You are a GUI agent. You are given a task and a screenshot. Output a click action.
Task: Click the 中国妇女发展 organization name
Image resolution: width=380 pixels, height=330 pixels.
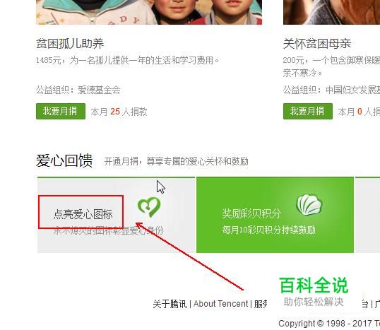pos(352,90)
